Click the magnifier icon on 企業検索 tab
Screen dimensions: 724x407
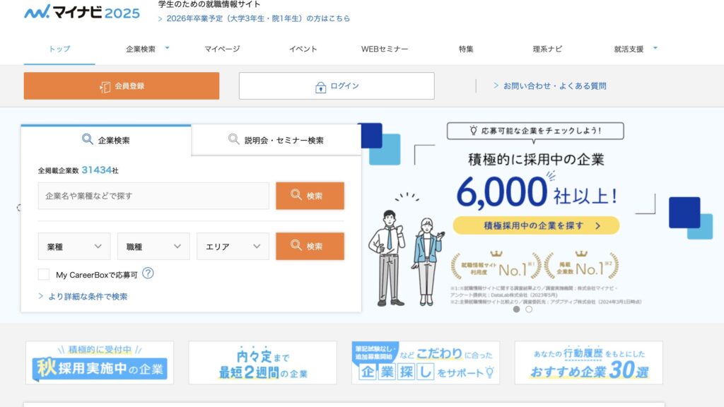click(x=88, y=140)
